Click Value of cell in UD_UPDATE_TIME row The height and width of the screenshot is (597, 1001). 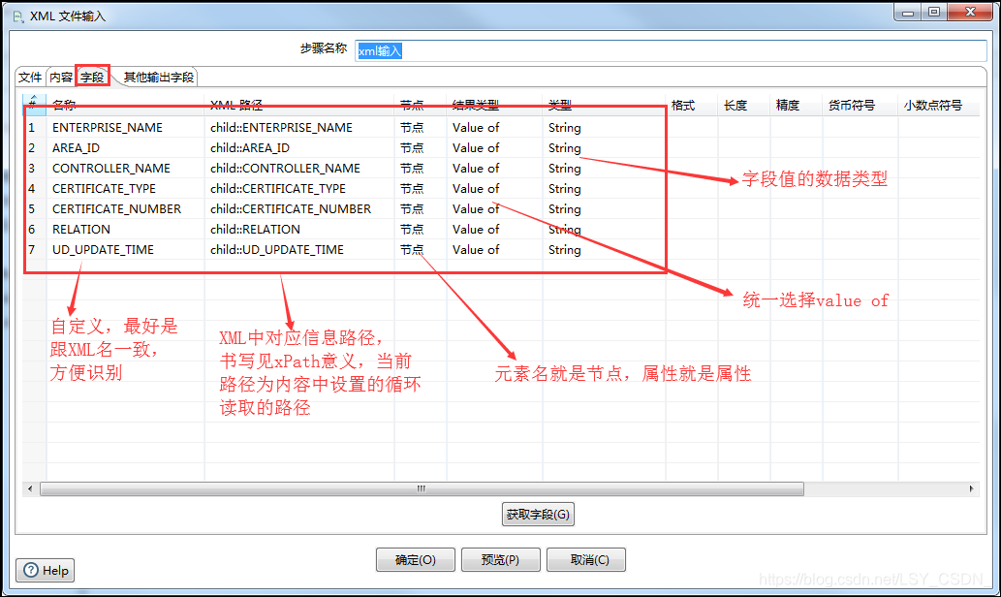pos(495,250)
